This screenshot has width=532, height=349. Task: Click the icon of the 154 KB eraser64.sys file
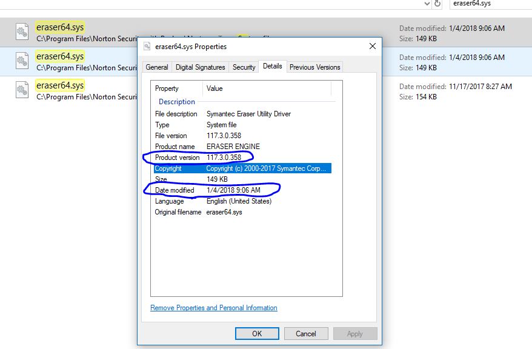(22, 90)
